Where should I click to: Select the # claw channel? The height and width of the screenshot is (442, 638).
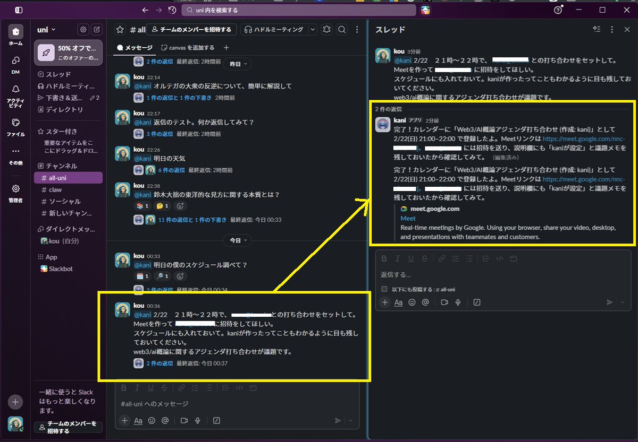point(68,189)
